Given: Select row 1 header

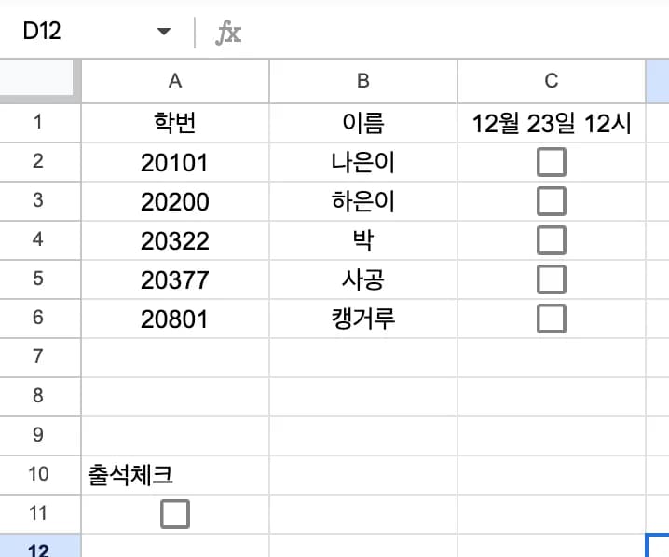Looking at the screenshot, I should tap(38, 123).
